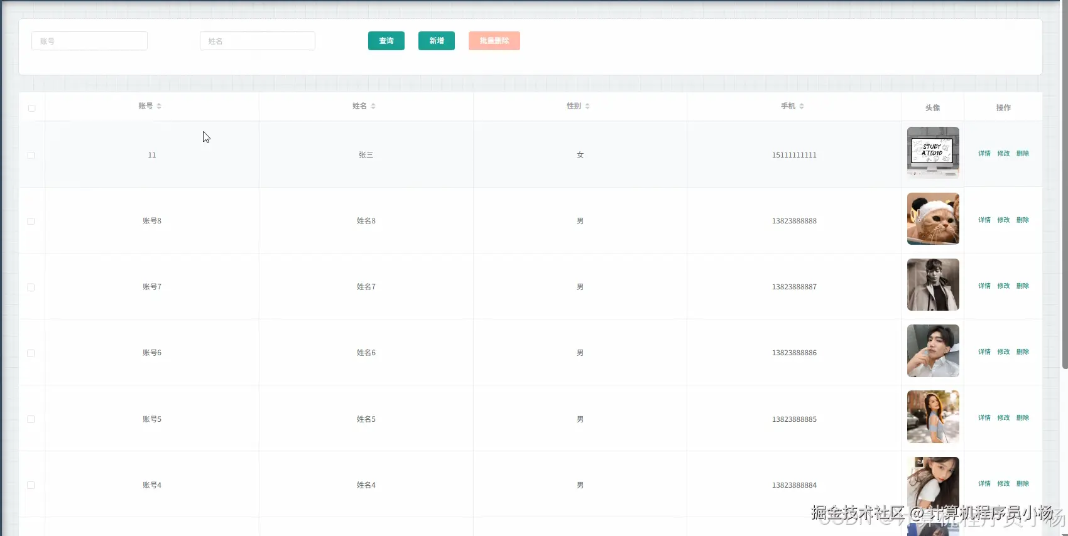Check the row for 账号5
Image resolution: width=1068 pixels, height=536 pixels.
[31, 419]
